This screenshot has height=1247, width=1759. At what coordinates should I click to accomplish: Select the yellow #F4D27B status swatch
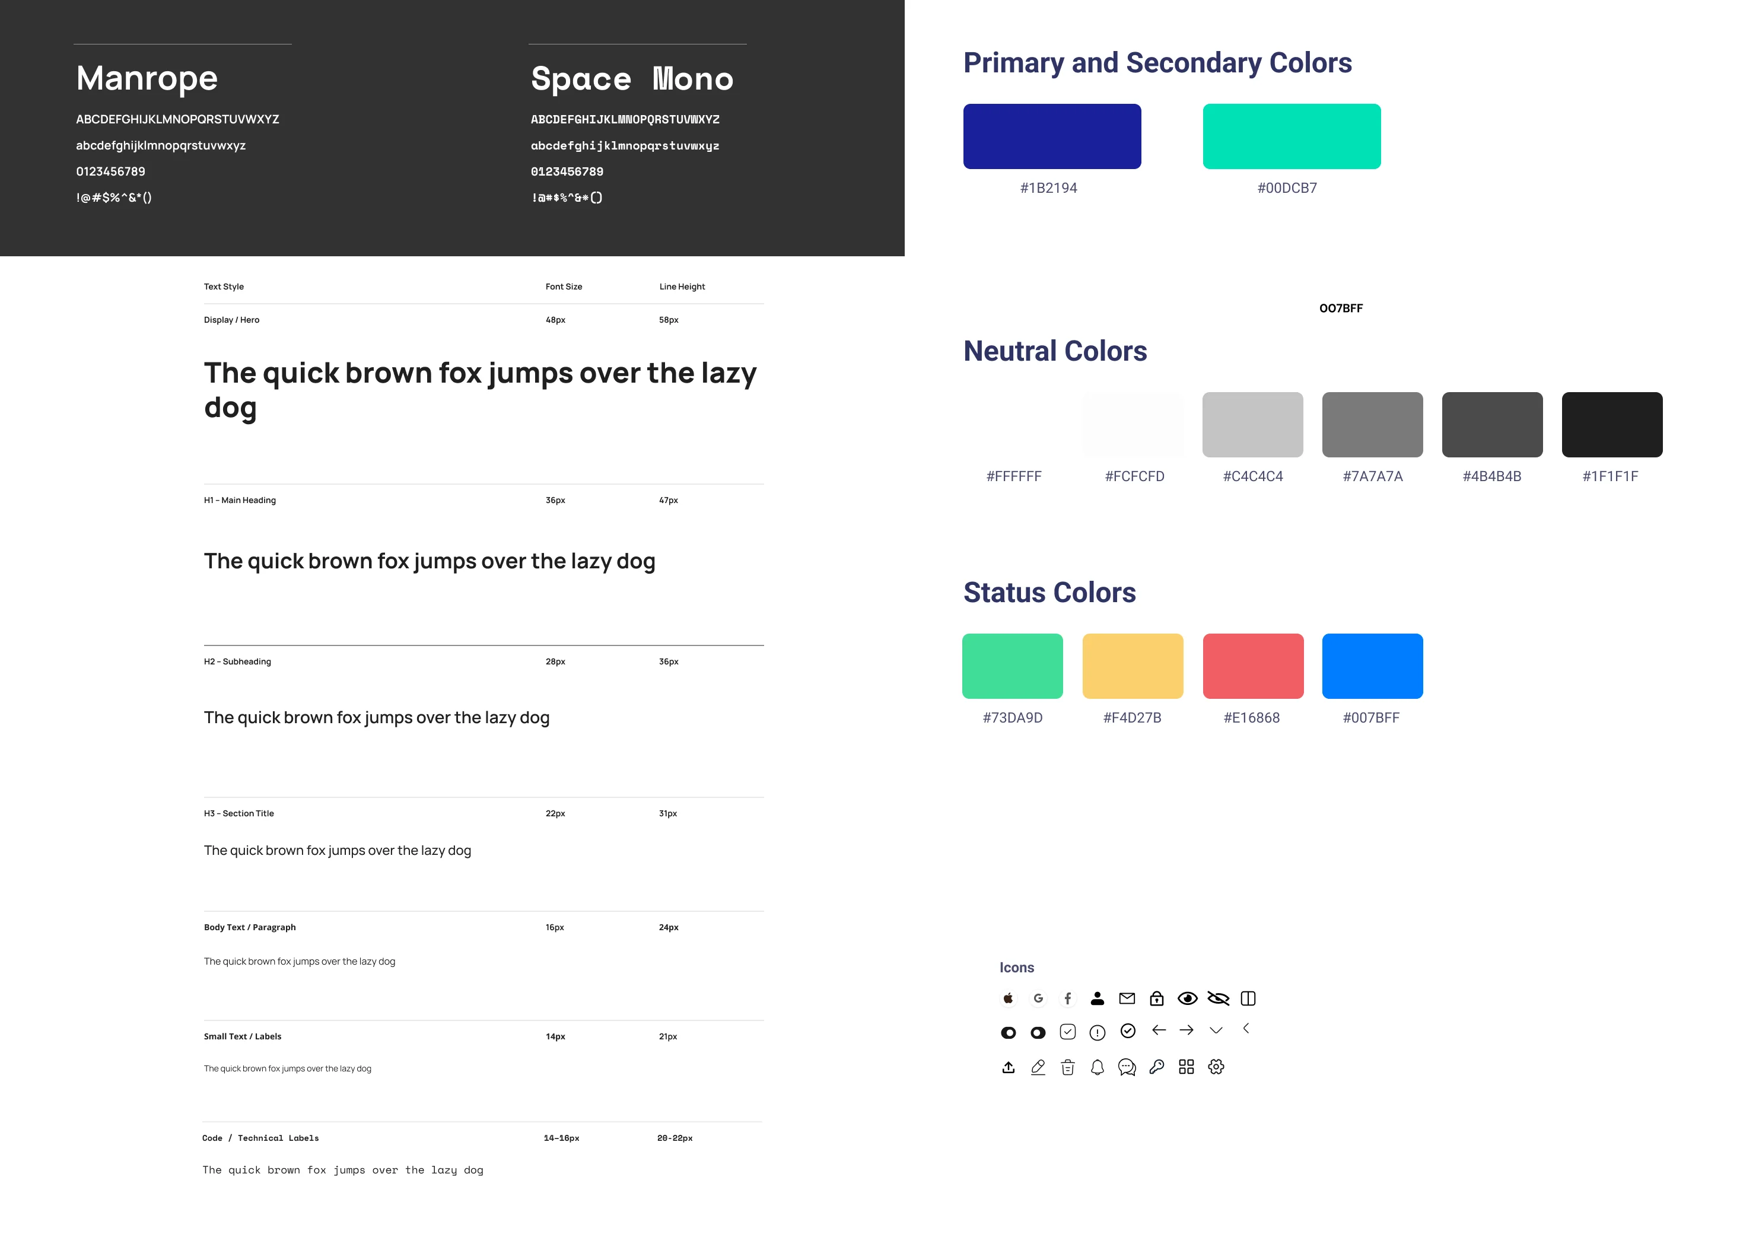(x=1133, y=666)
